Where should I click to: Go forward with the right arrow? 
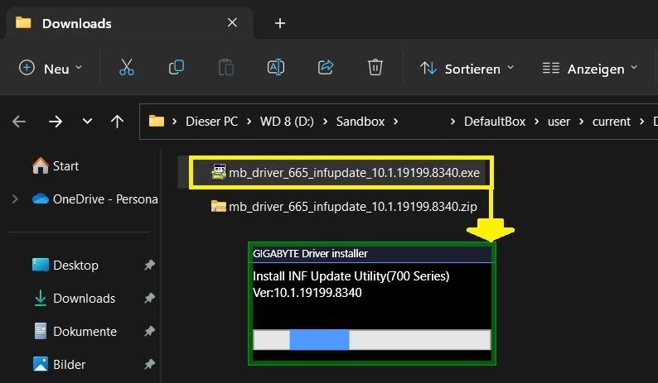click(x=55, y=122)
